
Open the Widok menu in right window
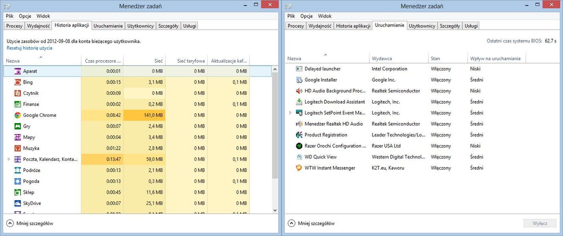coord(325,16)
